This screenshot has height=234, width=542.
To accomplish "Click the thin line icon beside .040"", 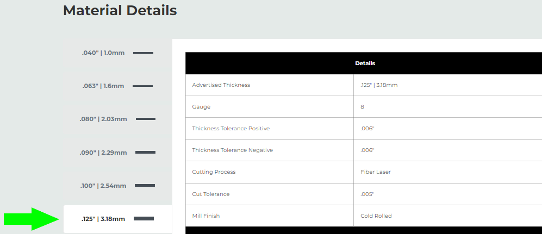I will (x=143, y=53).
